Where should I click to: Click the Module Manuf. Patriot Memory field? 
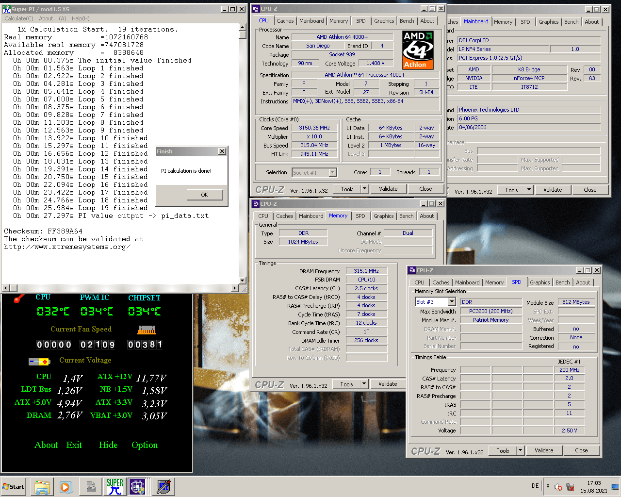click(491, 320)
